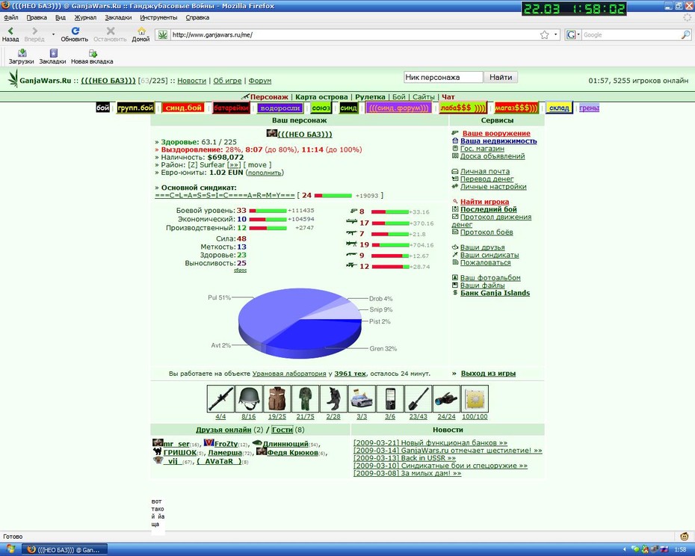Switch to Гости list link
The width and height of the screenshot is (695, 556).
[282, 430]
